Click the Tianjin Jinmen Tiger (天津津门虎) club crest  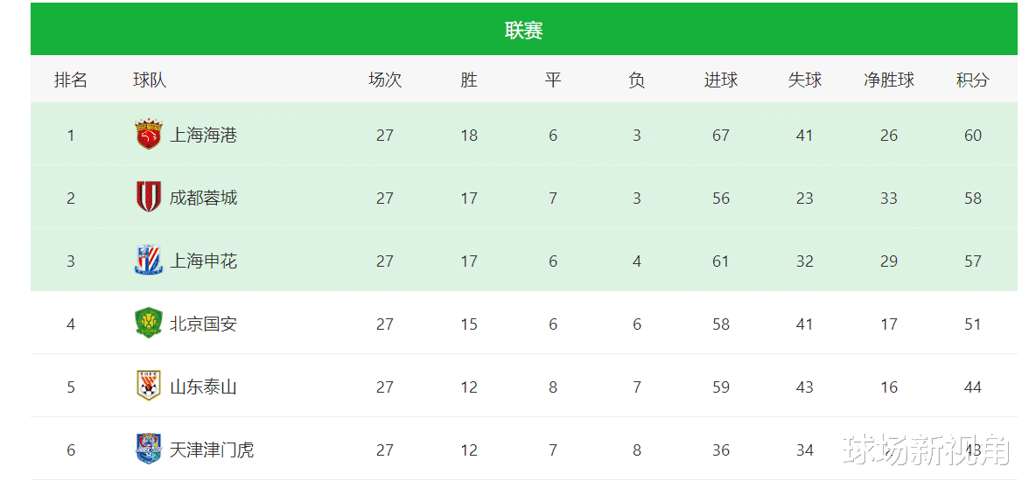coord(148,450)
